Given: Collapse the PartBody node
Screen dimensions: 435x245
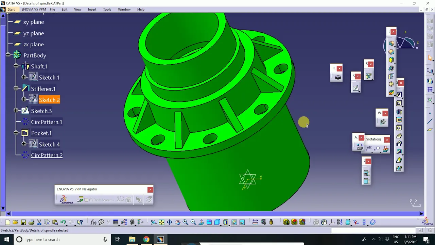Looking at the screenshot, I should click(8, 55).
